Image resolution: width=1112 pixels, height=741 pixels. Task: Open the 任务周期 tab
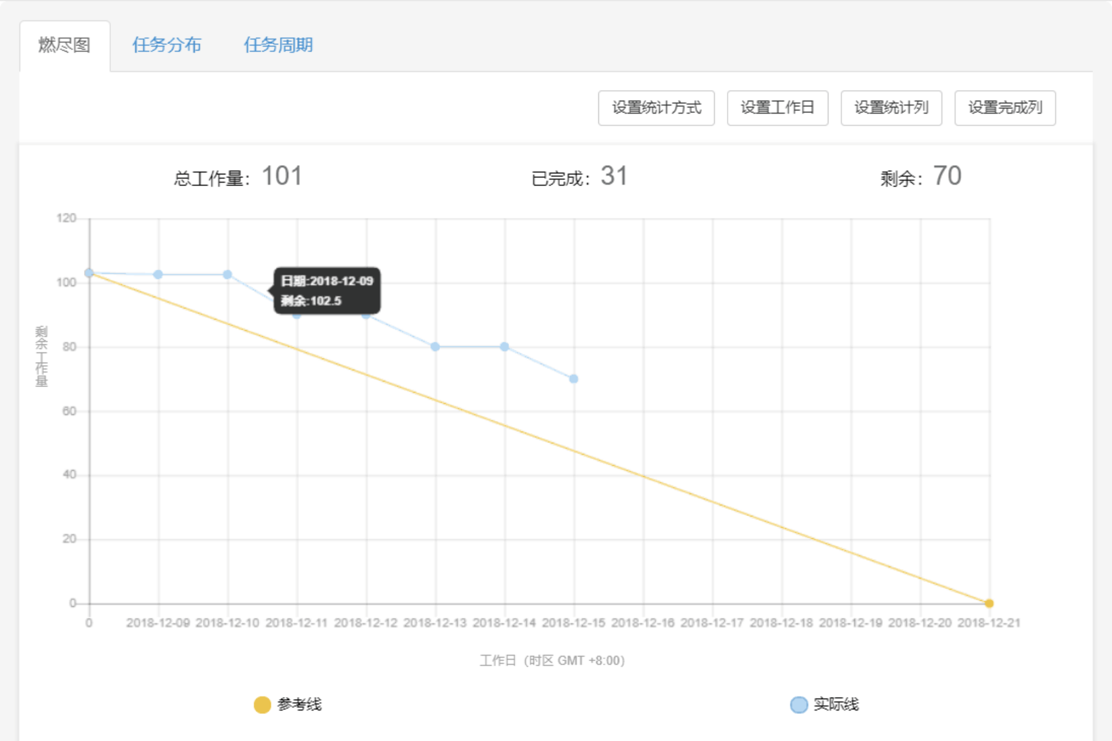coord(278,45)
